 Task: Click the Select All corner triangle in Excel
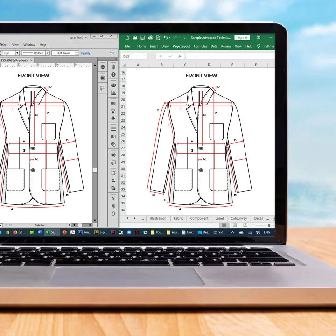pyautogui.click(x=124, y=65)
